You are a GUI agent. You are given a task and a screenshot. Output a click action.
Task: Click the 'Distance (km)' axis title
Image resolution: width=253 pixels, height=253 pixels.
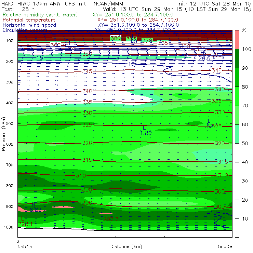pos(126,247)
